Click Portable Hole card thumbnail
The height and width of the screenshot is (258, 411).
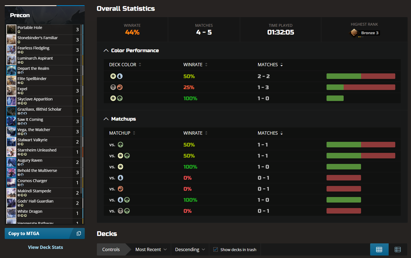pos(11,30)
